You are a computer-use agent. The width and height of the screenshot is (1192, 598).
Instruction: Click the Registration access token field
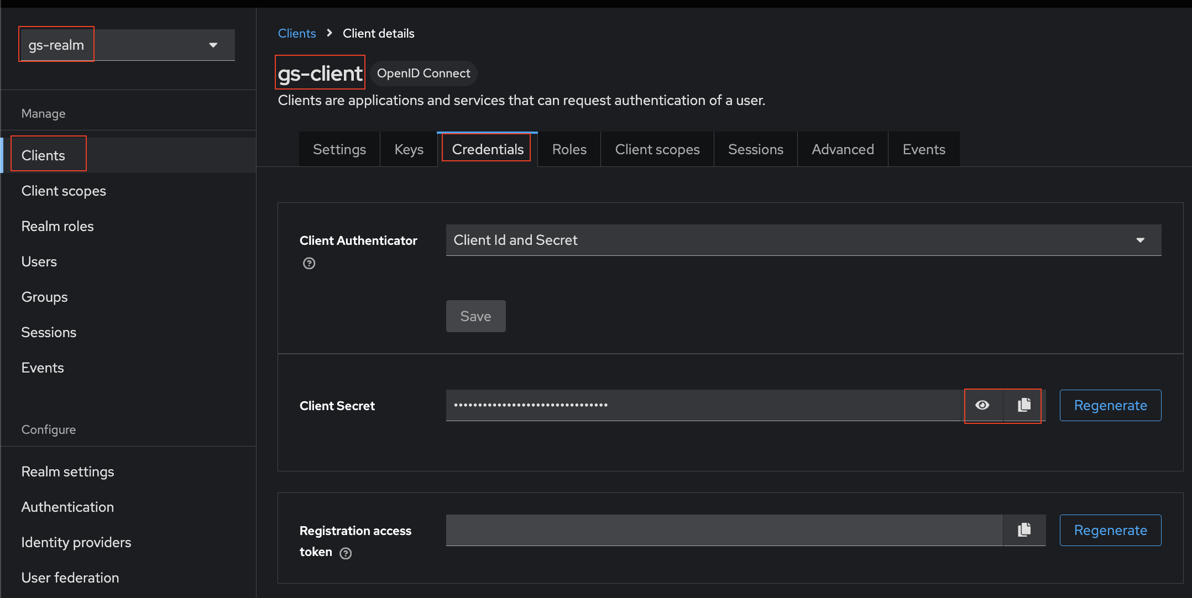pyautogui.click(x=723, y=530)
